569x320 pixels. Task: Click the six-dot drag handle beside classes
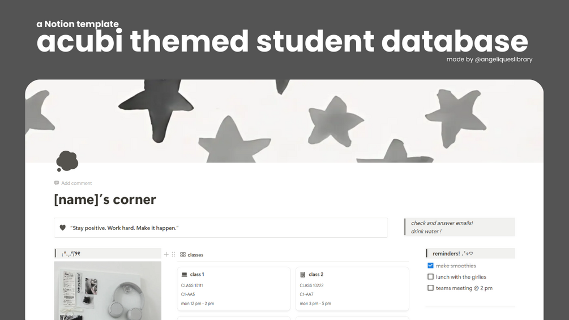click(x=173, y=254)
